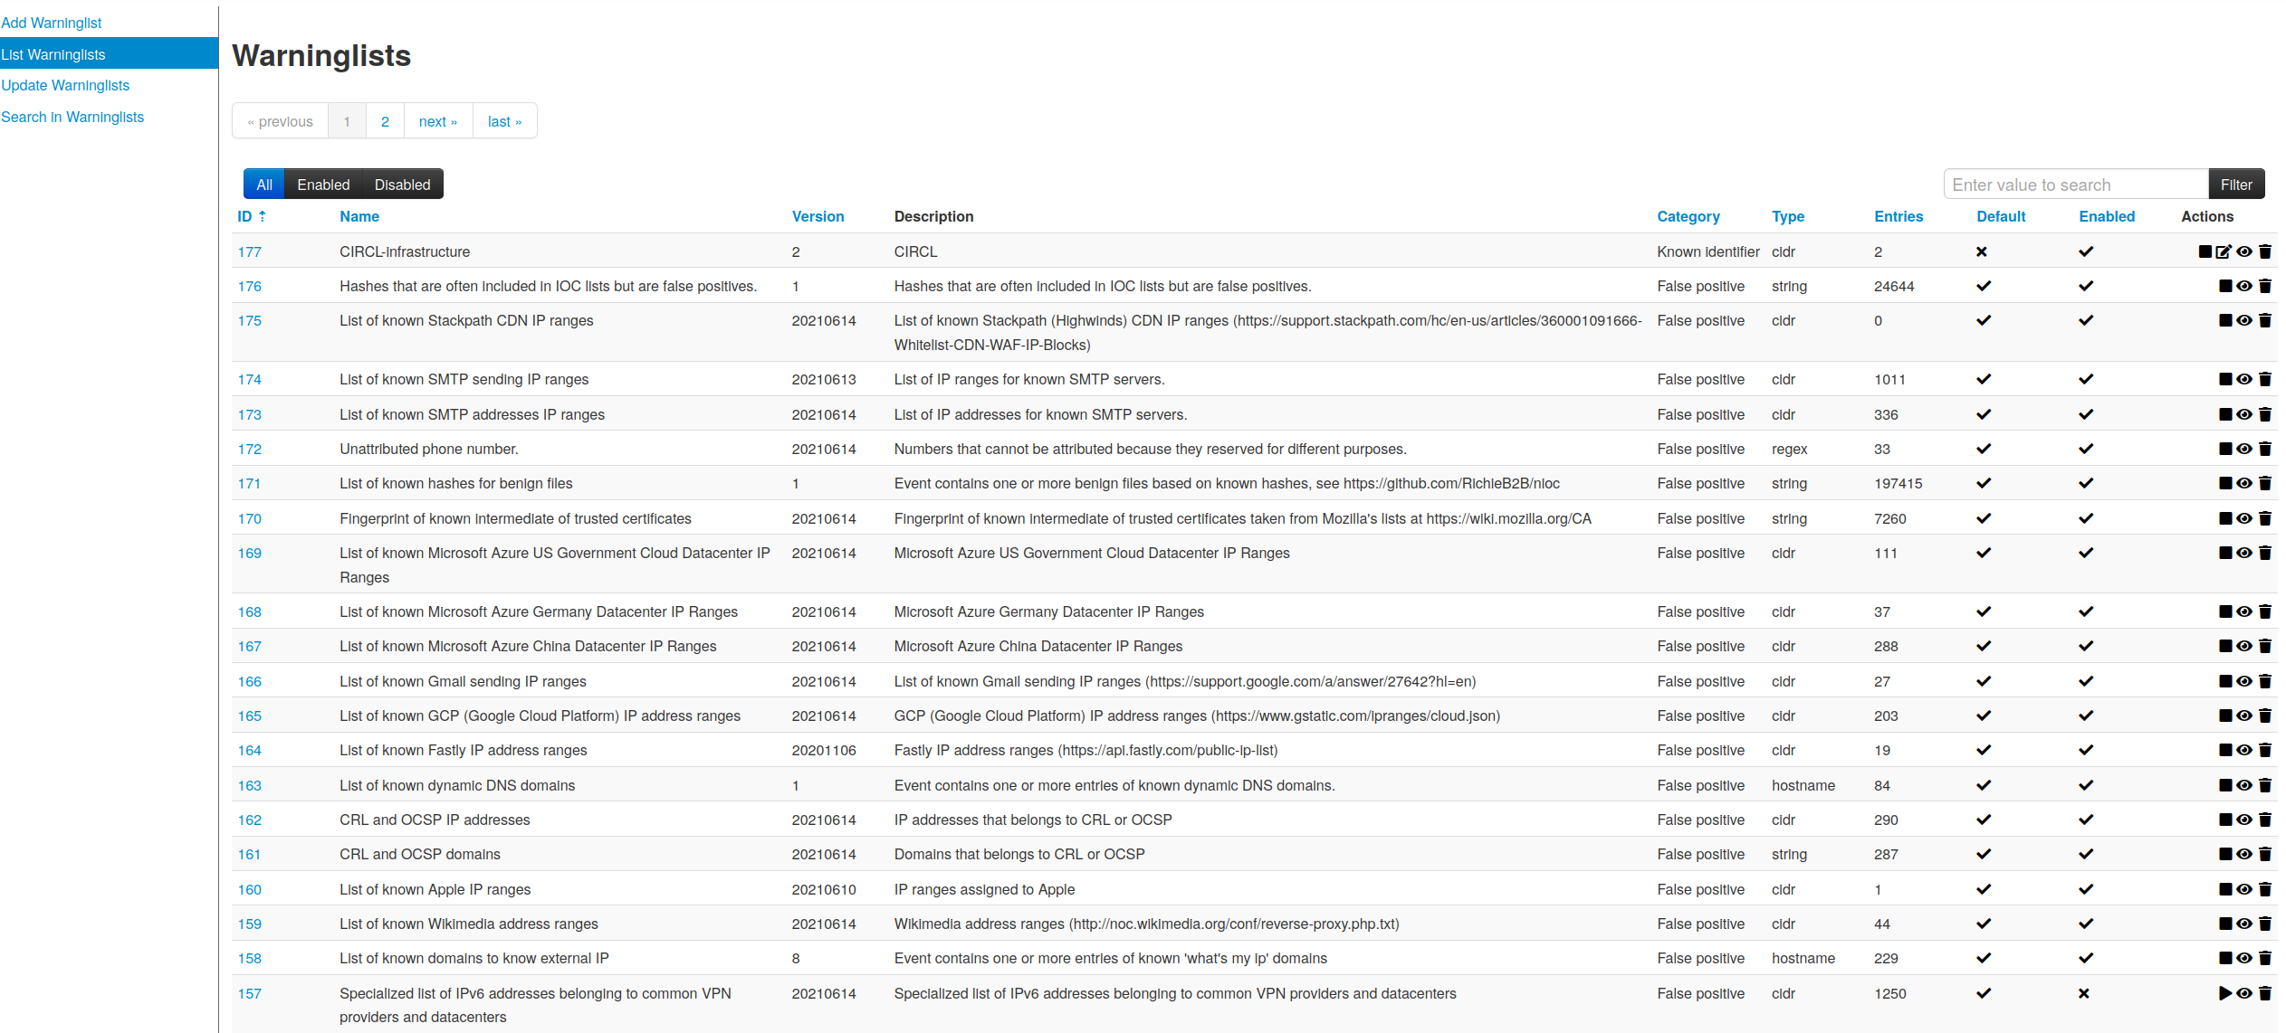Delete the Stackpath CDN IP ranges list

click(x=2265, y=321)
